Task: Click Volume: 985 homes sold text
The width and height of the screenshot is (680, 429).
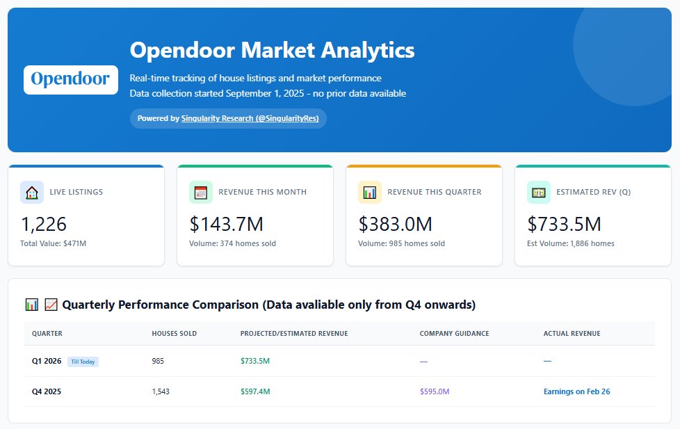Action: [x=401, y=243]
